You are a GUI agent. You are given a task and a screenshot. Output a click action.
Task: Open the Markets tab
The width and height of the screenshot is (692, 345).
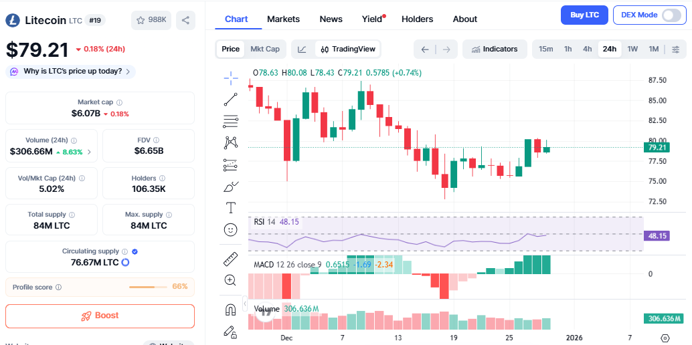(x=283, y=19)
